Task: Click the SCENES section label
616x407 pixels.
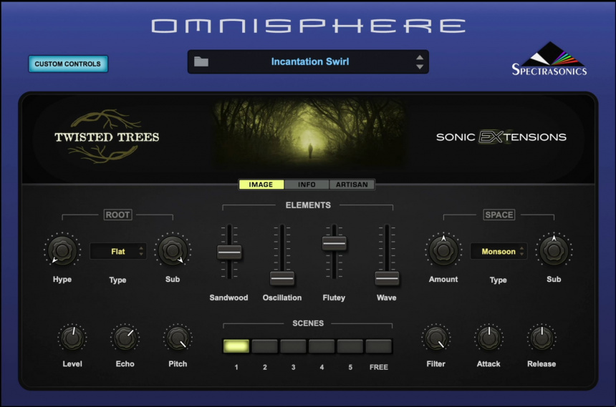Action: 308,323
